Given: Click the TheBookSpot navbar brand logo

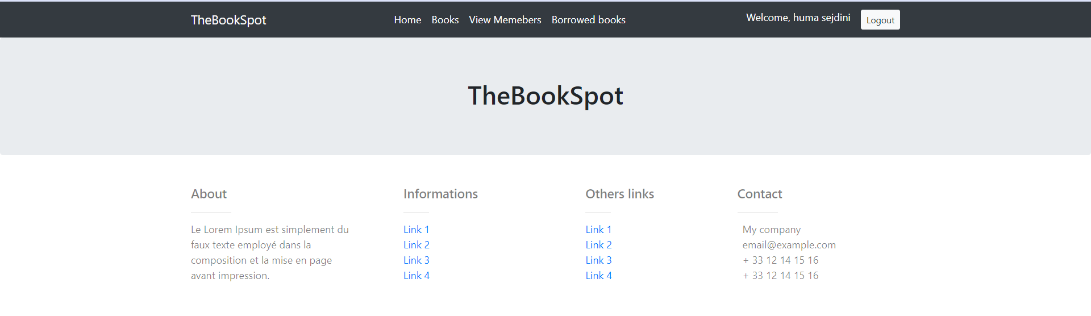Looking at the screenshot, I should [x=228, y=20].
